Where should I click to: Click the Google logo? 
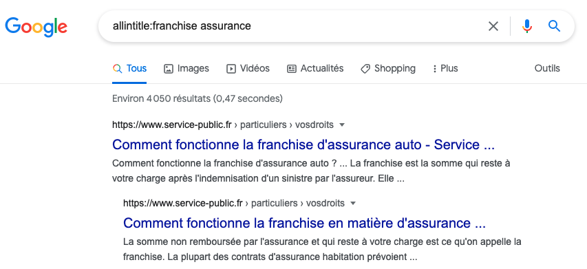coord(36,27)
